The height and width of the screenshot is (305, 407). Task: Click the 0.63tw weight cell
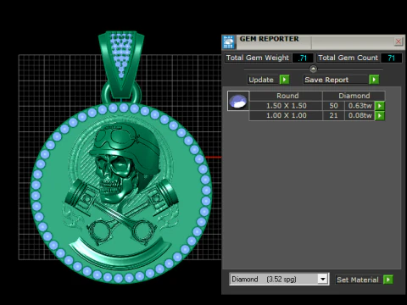[360, 106]
